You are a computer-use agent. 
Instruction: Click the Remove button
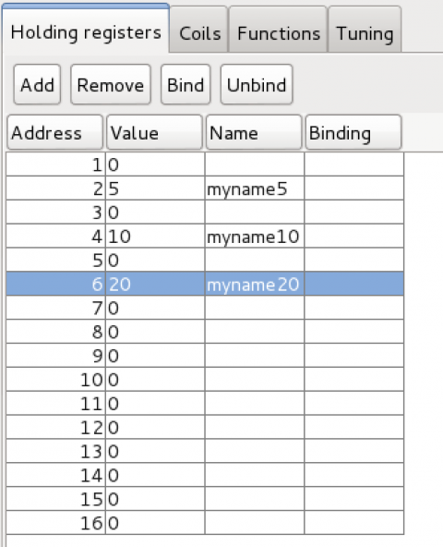click(111, 84)
